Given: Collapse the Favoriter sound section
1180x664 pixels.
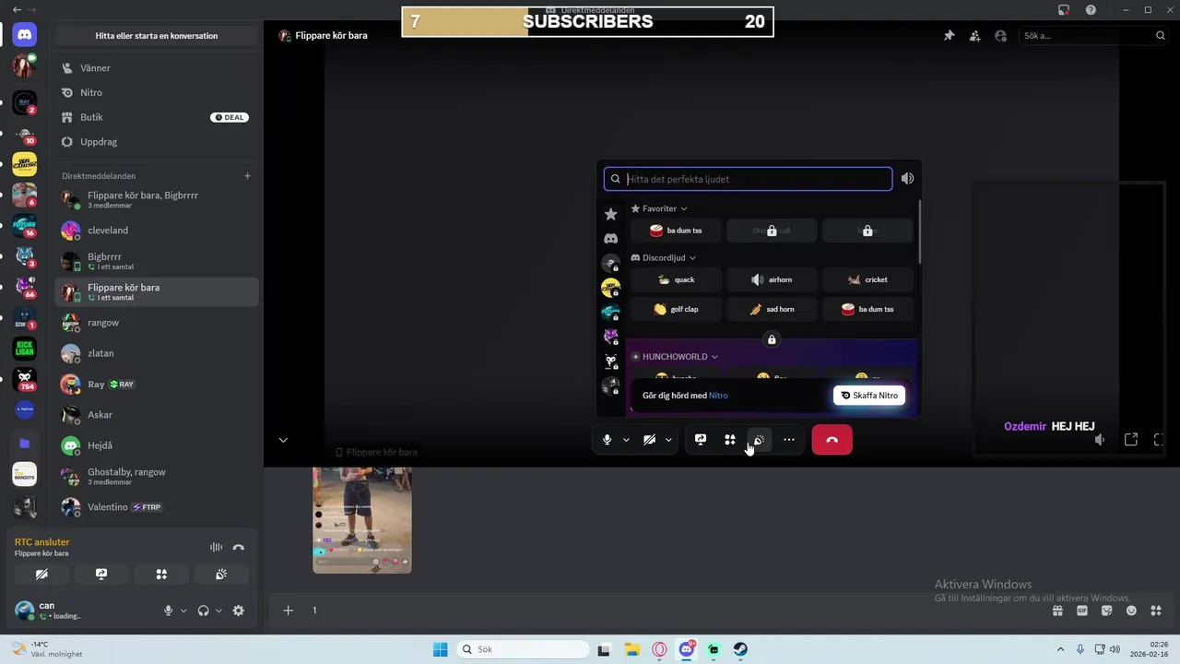Looking at the screenshot, I should pyautogui.click(x=659, y=208).
